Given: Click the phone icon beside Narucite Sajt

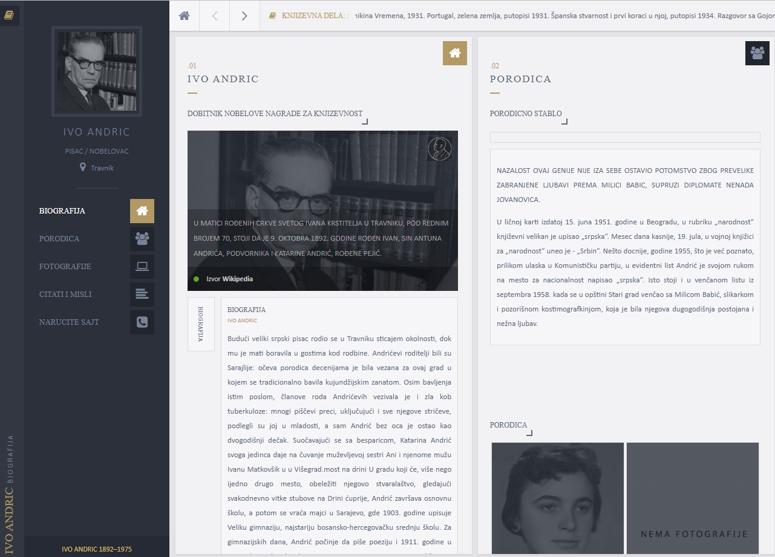Looking at the screenshot, I should (x=142, y=322).
